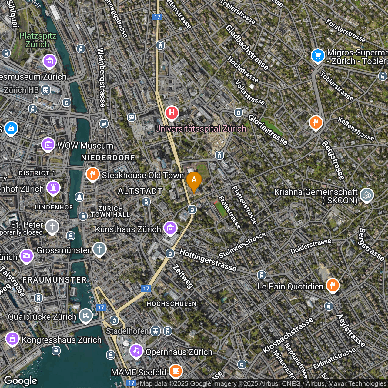Click the WOW Museum purple pin
The image size is (388, 388).
coord(48,145)
